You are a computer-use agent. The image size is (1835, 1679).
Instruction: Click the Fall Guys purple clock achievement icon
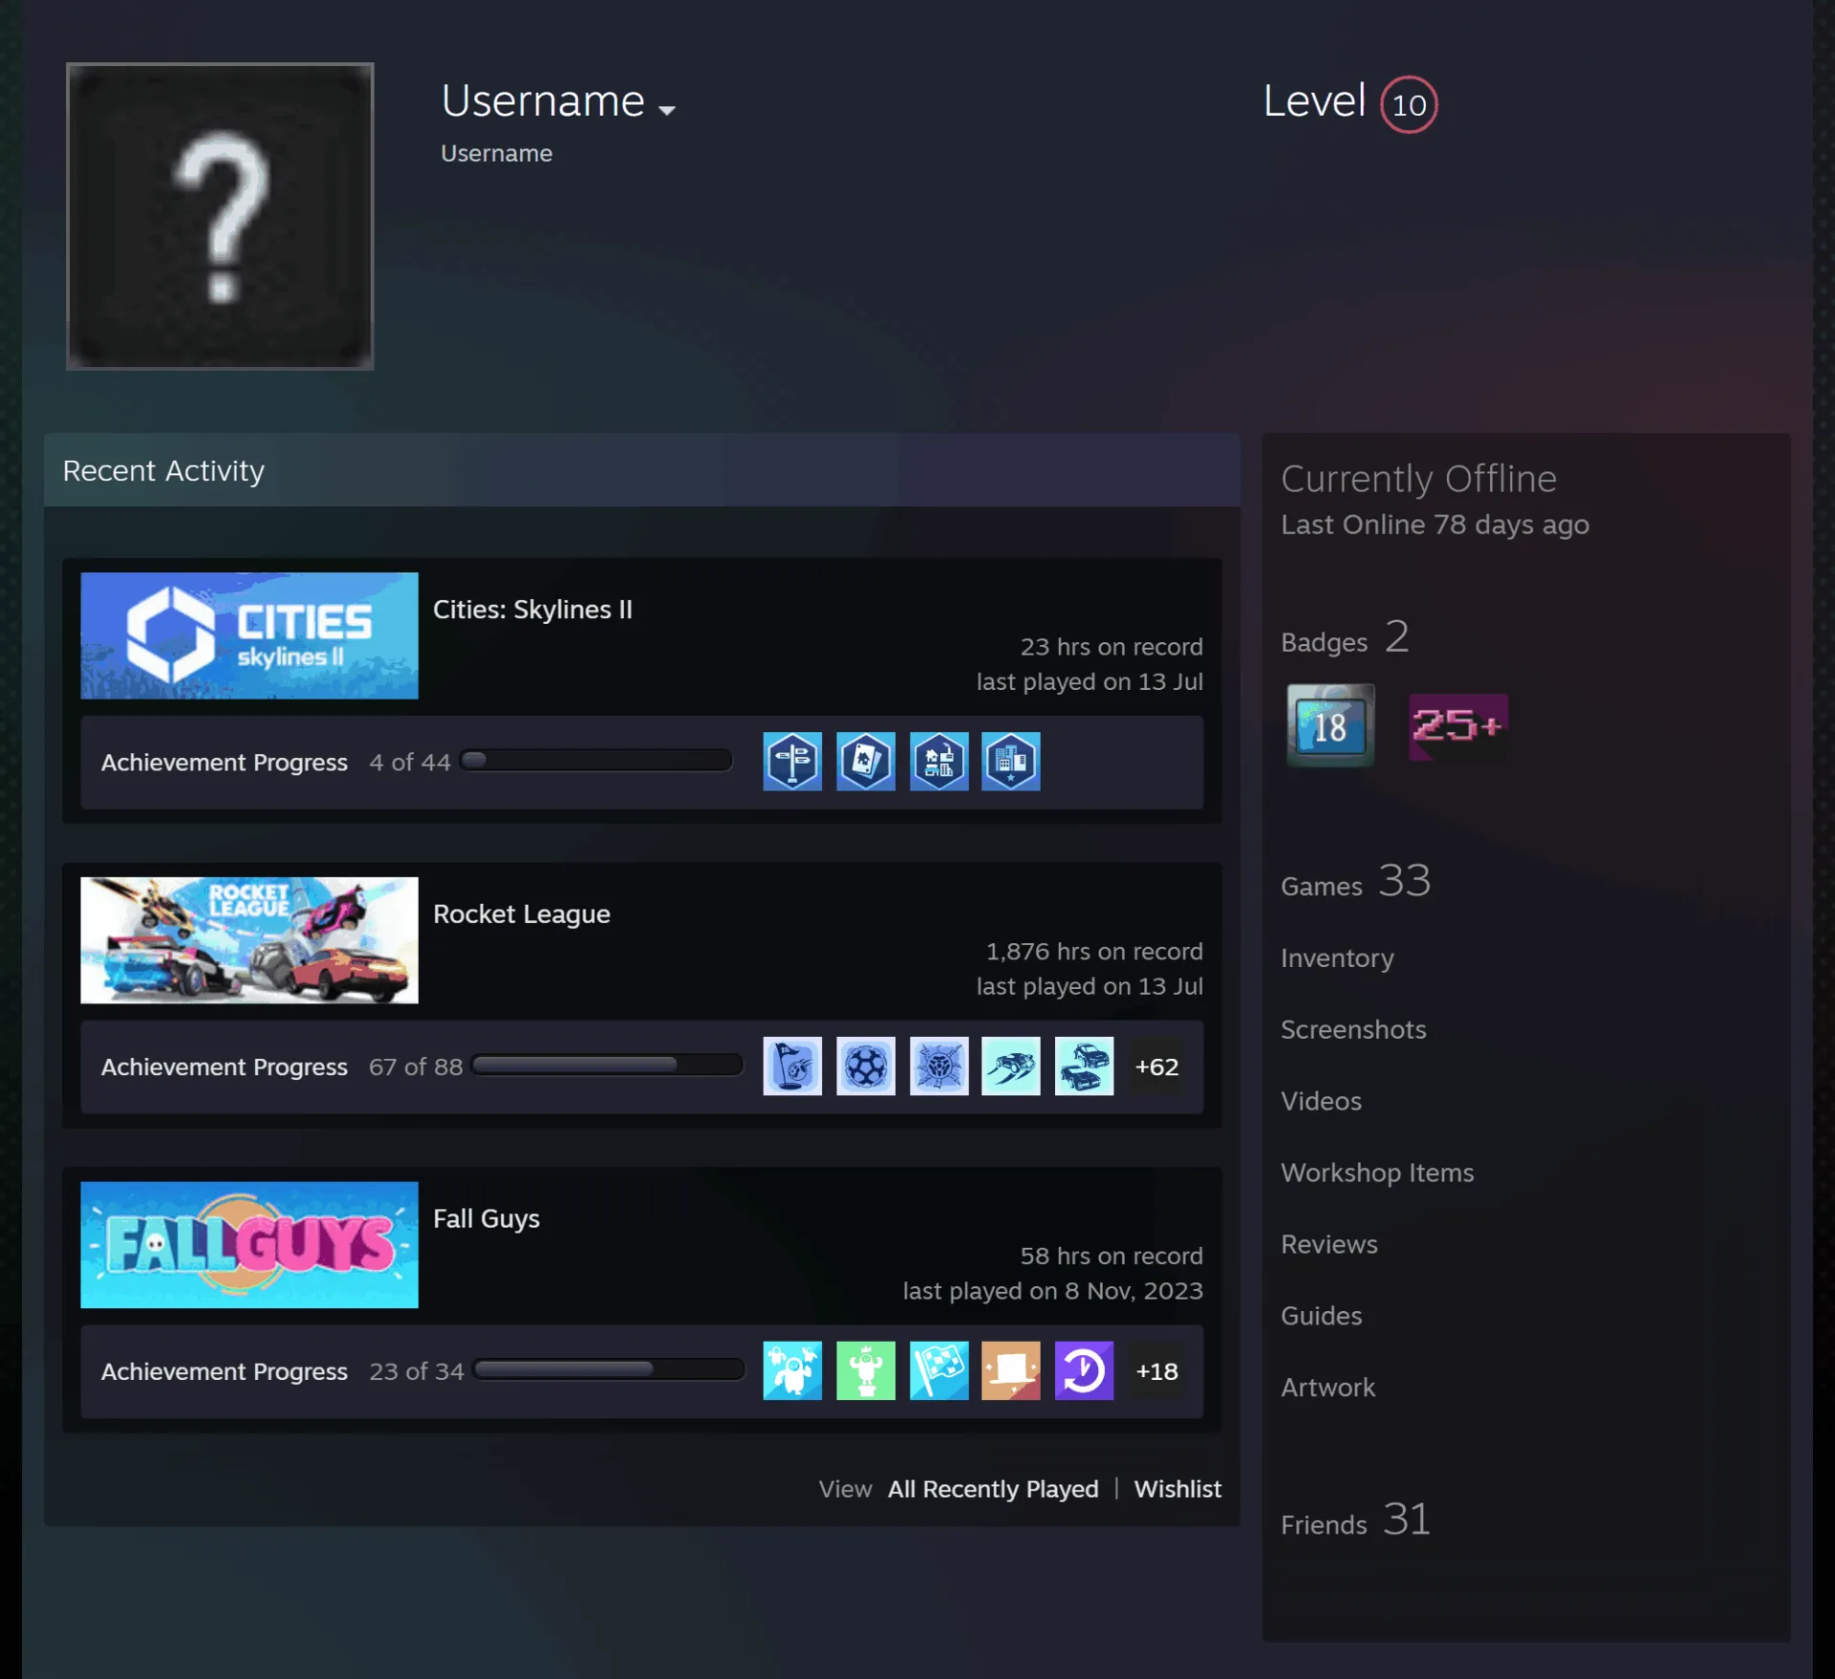(1084, 1370)
